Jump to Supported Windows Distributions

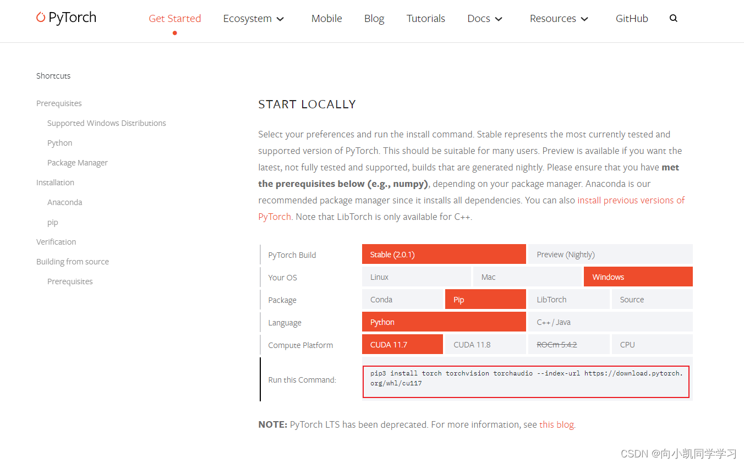107,123
